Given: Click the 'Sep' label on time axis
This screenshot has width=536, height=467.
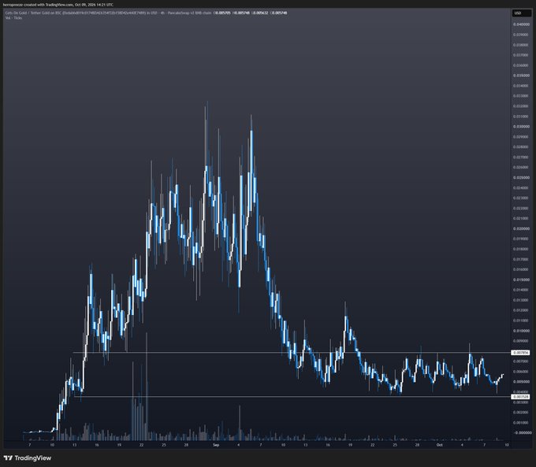Looking at the screenshot, I should pos(216,445).
